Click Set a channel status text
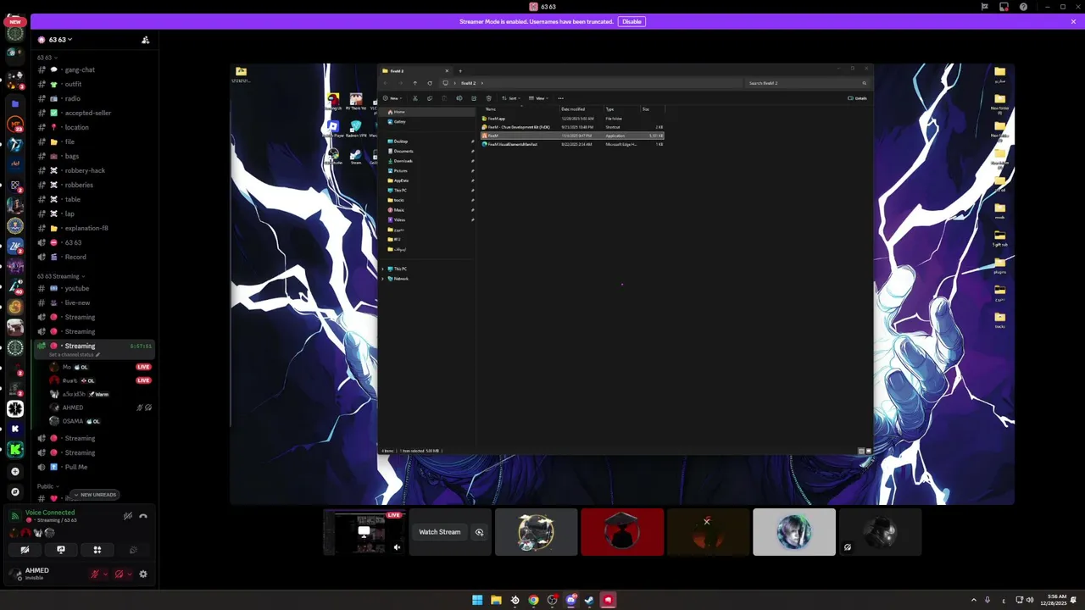The height and width of the screenshot is (610, 1085). click(x=72, y=355)
